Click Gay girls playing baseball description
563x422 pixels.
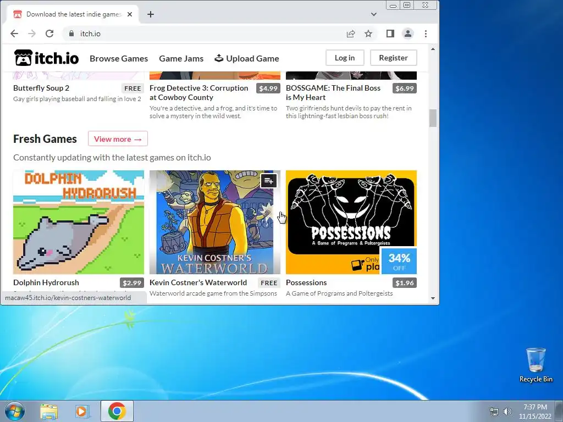click(x=77, y=99)
